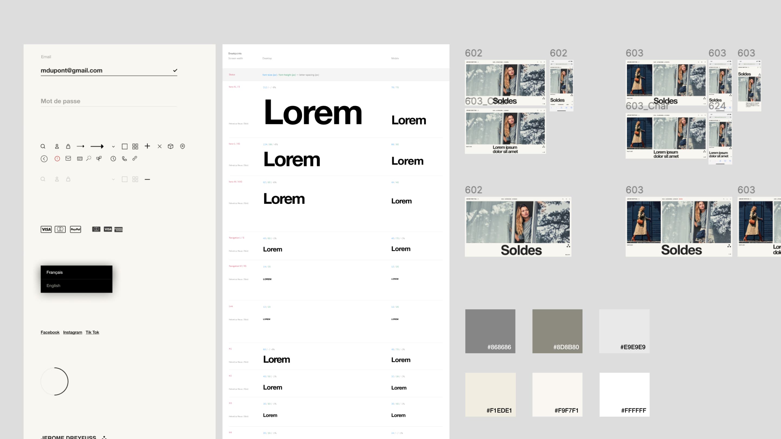The height and width of the screenshot is (439, 781).
Task: Select the #868686 gray color swatch
Action: tap(490, 331)
